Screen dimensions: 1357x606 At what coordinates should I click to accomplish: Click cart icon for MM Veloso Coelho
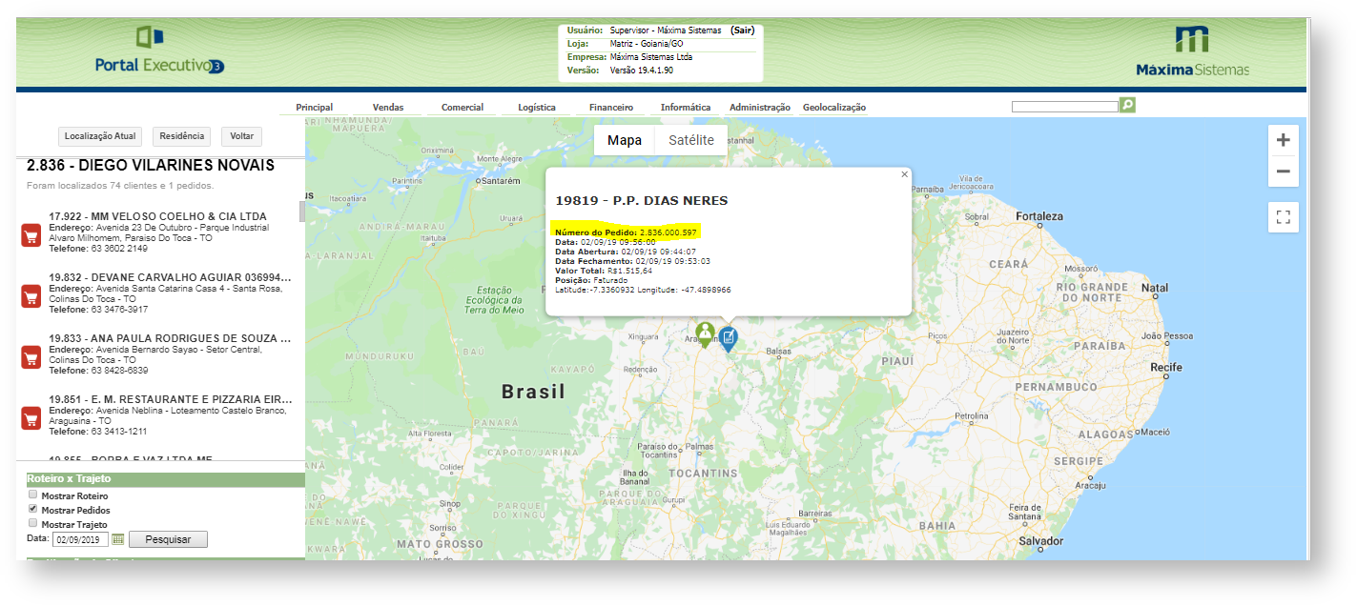[x=31, y=235]
